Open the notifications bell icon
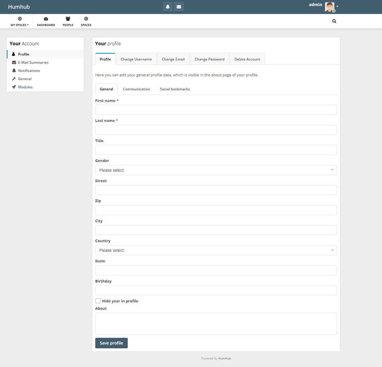This screenshot has width=382, height=367. click(167, 6)
